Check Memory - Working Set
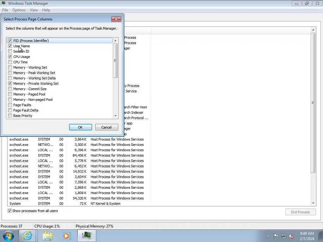323x242 pixels. [x=10, y=67]
